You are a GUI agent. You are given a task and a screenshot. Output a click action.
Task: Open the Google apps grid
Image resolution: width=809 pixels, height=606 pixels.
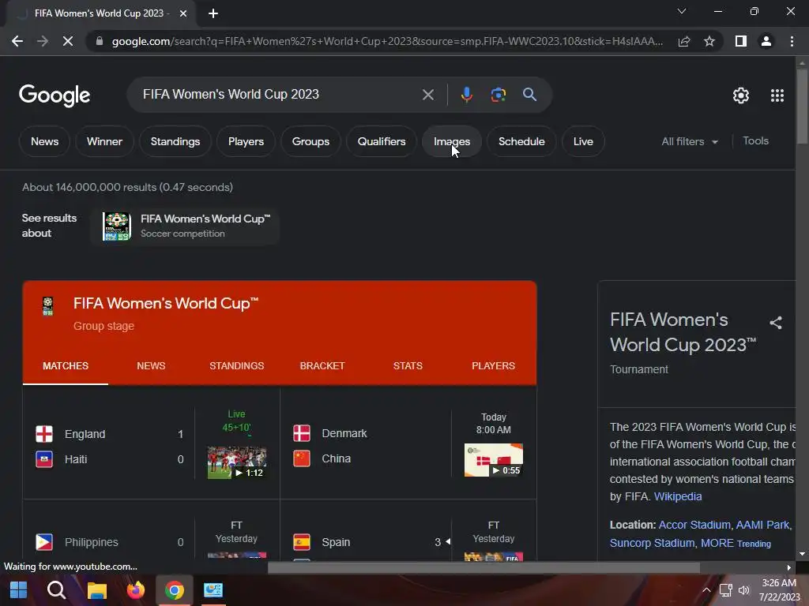tap(777, 95)
